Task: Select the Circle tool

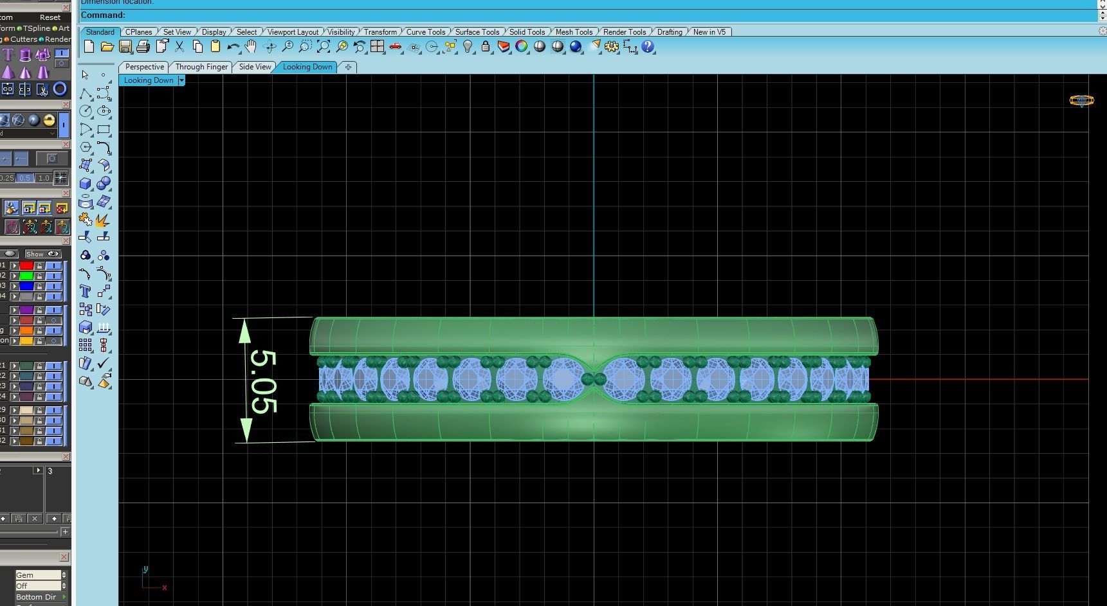Action: [86, 111]
